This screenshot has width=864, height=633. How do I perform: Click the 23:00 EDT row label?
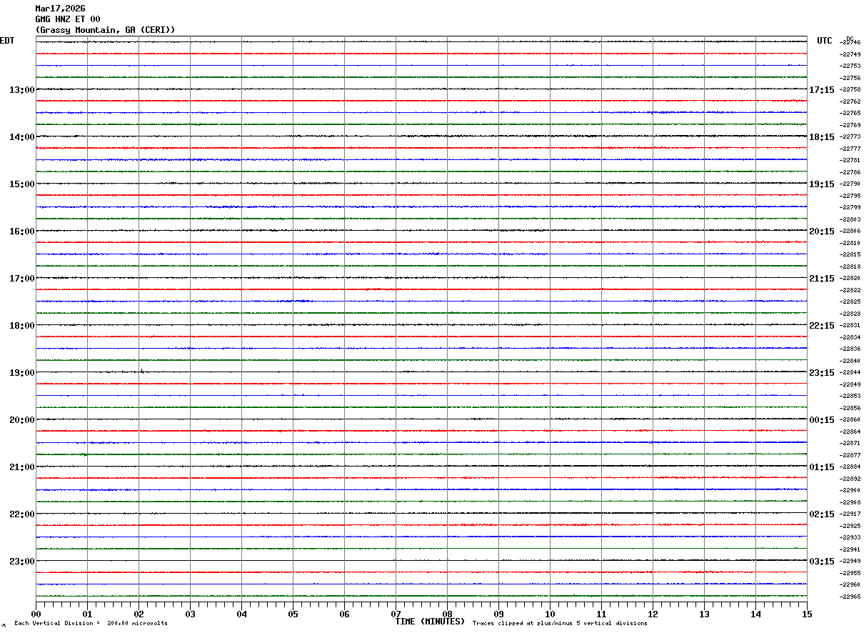click(x=22, y=562)
